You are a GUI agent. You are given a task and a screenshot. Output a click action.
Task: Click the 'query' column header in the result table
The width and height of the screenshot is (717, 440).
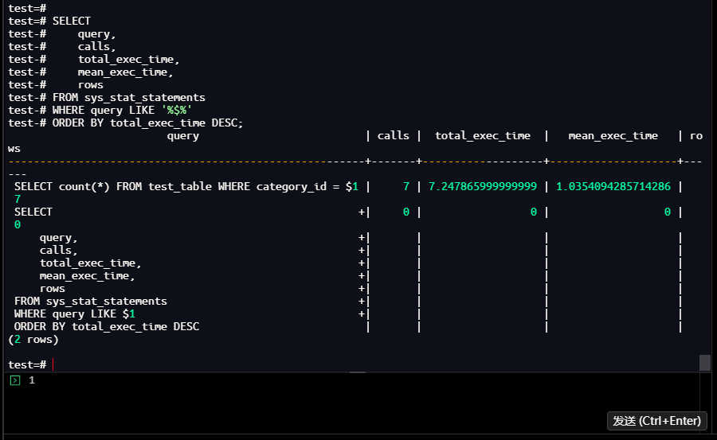183,136
